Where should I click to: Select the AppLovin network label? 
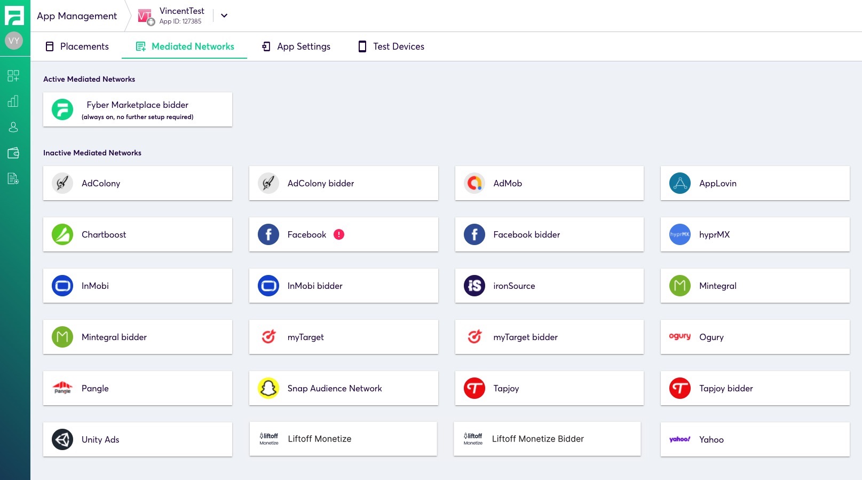(x=718, y=183)
